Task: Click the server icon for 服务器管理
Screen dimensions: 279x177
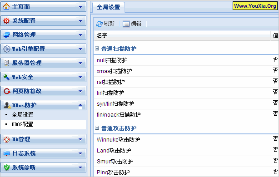Action: [x=6, y=63]
